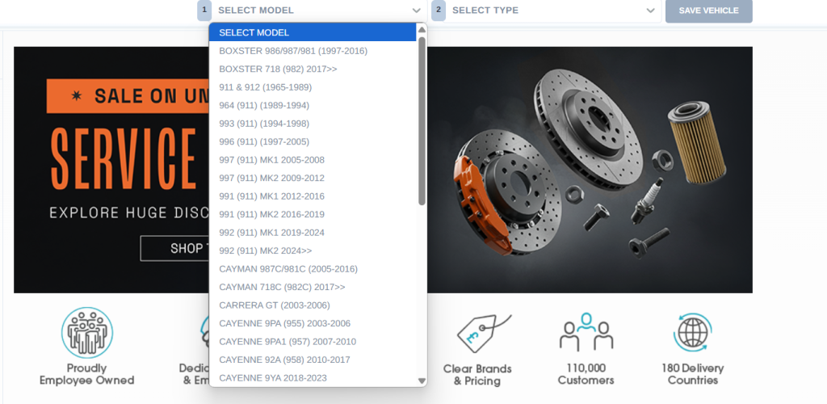Choose 992 (911) MK2 2024>>
Image resolution: width=827 pixels, height=404 pixels.
pos(313,251)
